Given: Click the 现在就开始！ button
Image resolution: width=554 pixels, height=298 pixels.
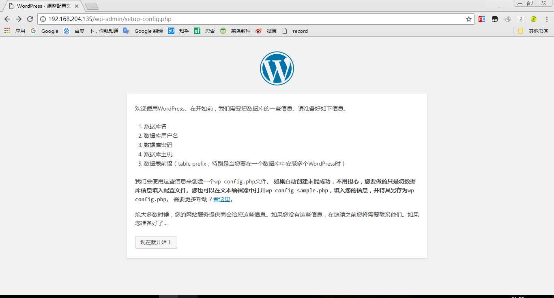Looking at the screenshot, I should pos(156,242).
